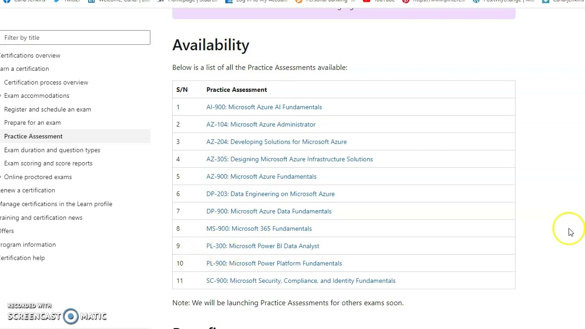Expand Exam accommodations in sidebar
This screenshot has width=585, height=329.
[x=37, y=96]
